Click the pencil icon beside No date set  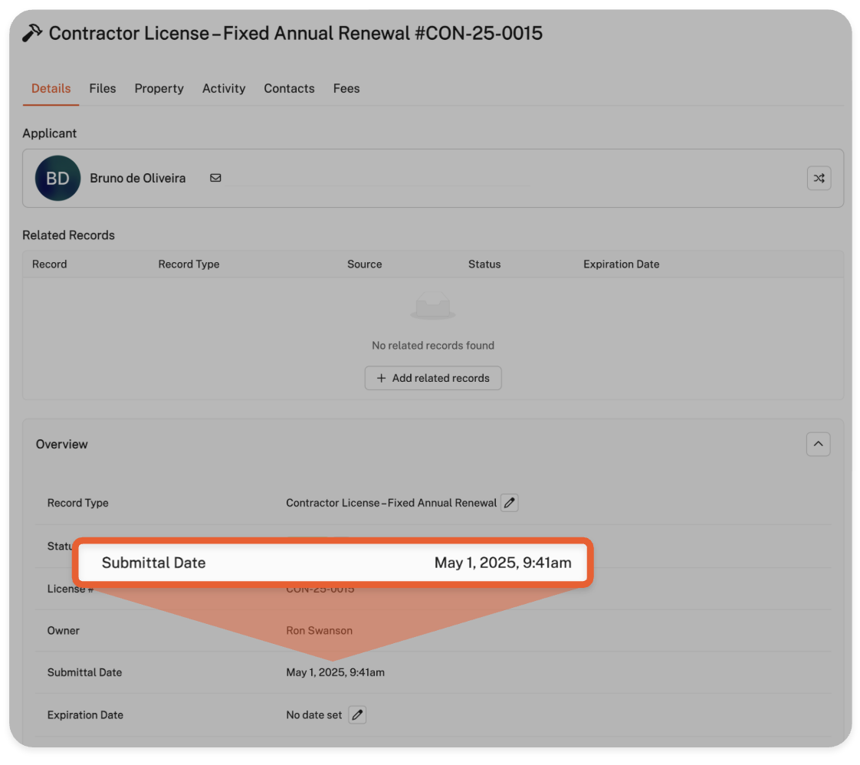click(357, 715)
